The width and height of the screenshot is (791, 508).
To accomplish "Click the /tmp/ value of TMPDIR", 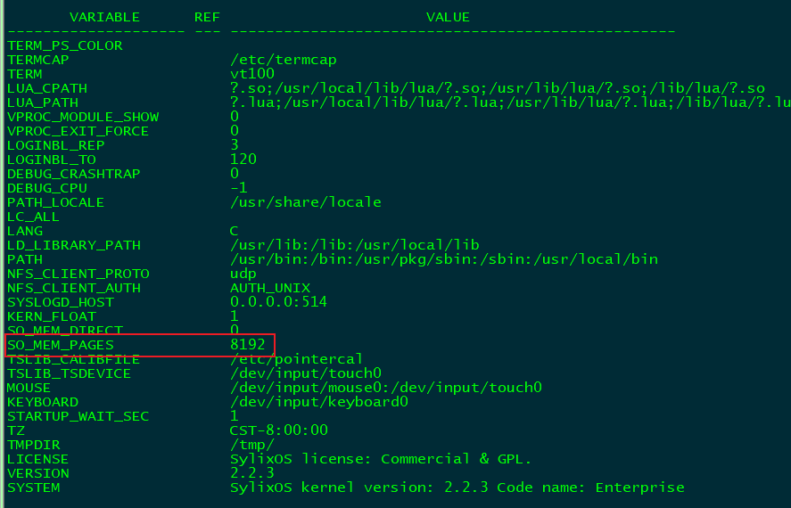I will tap(252, 445).
